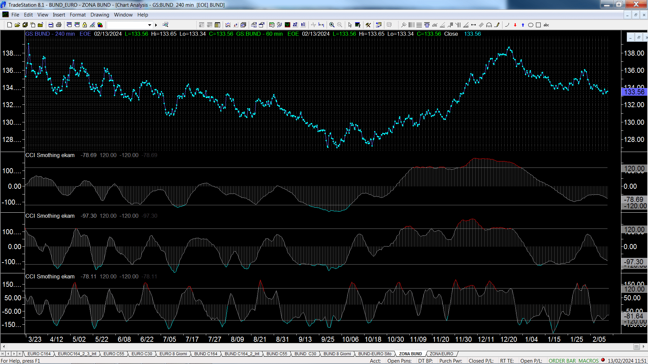Select the trendline pencil drawing tool
Screen dimensions: 648x364
tap(497, 25)
